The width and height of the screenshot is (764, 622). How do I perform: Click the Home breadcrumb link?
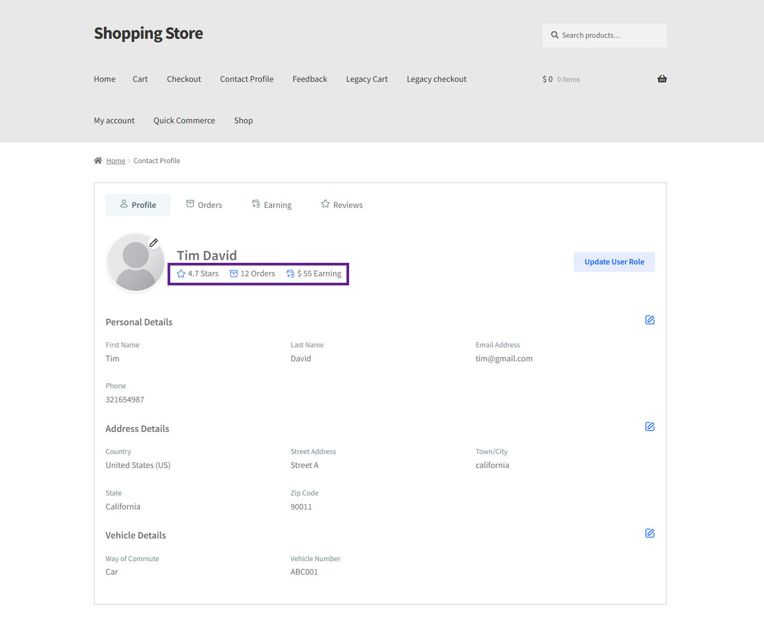116,160
